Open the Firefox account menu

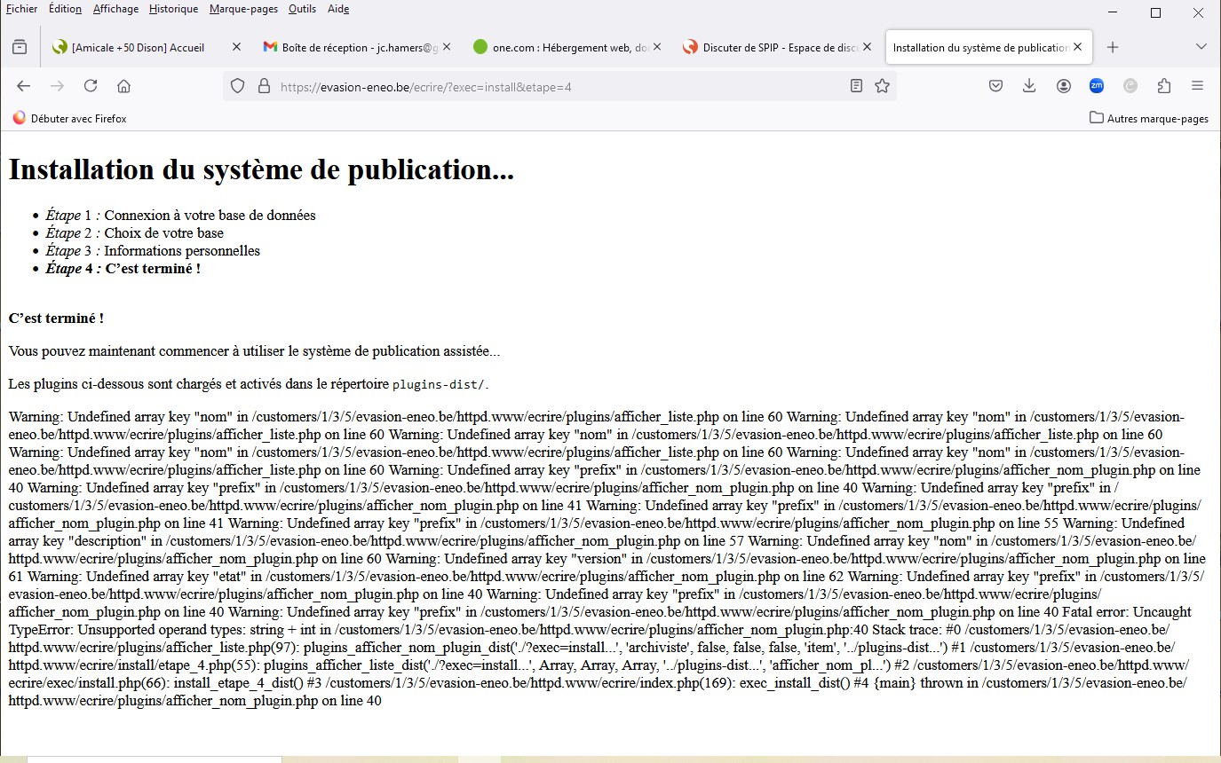pos(1063,86)
